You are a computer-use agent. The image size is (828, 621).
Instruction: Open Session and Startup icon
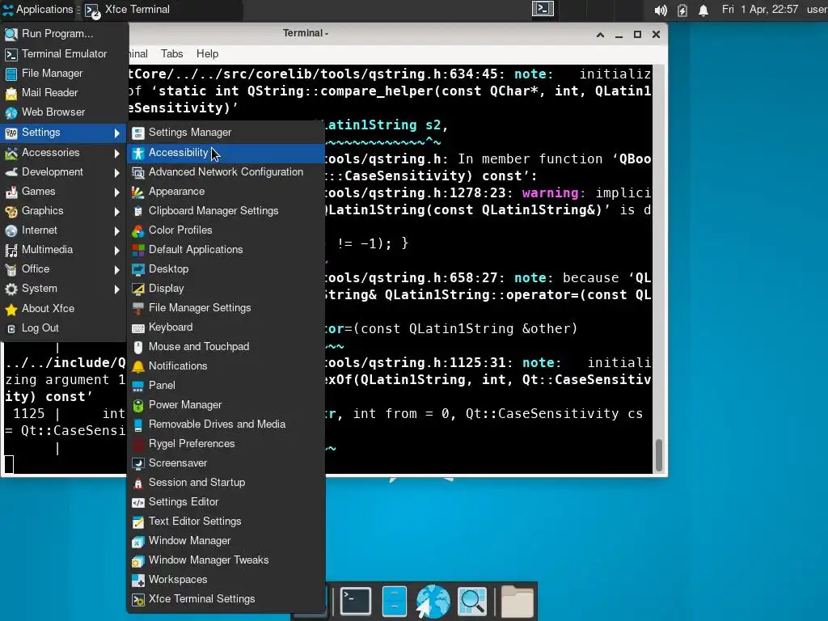[137, 484]
